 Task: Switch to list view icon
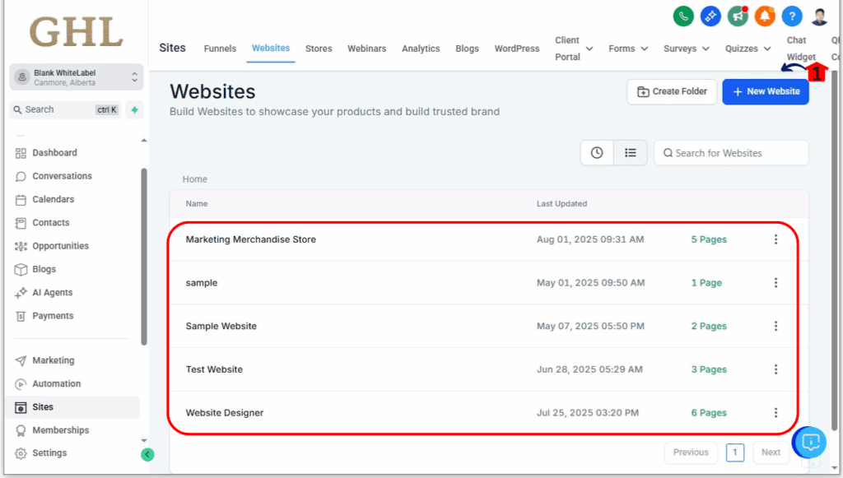pyautogui.click(x=630, y=153)
